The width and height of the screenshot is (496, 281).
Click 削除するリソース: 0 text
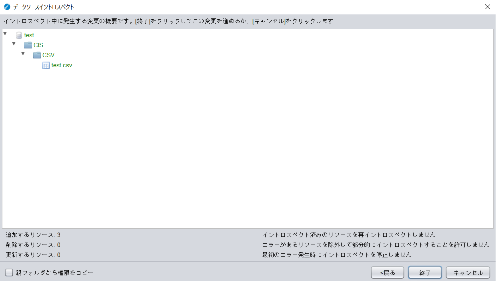[33, 245]
